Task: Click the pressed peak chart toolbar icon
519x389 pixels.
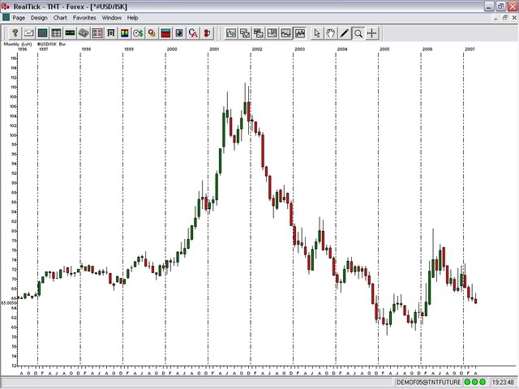Action: (300, 33)
